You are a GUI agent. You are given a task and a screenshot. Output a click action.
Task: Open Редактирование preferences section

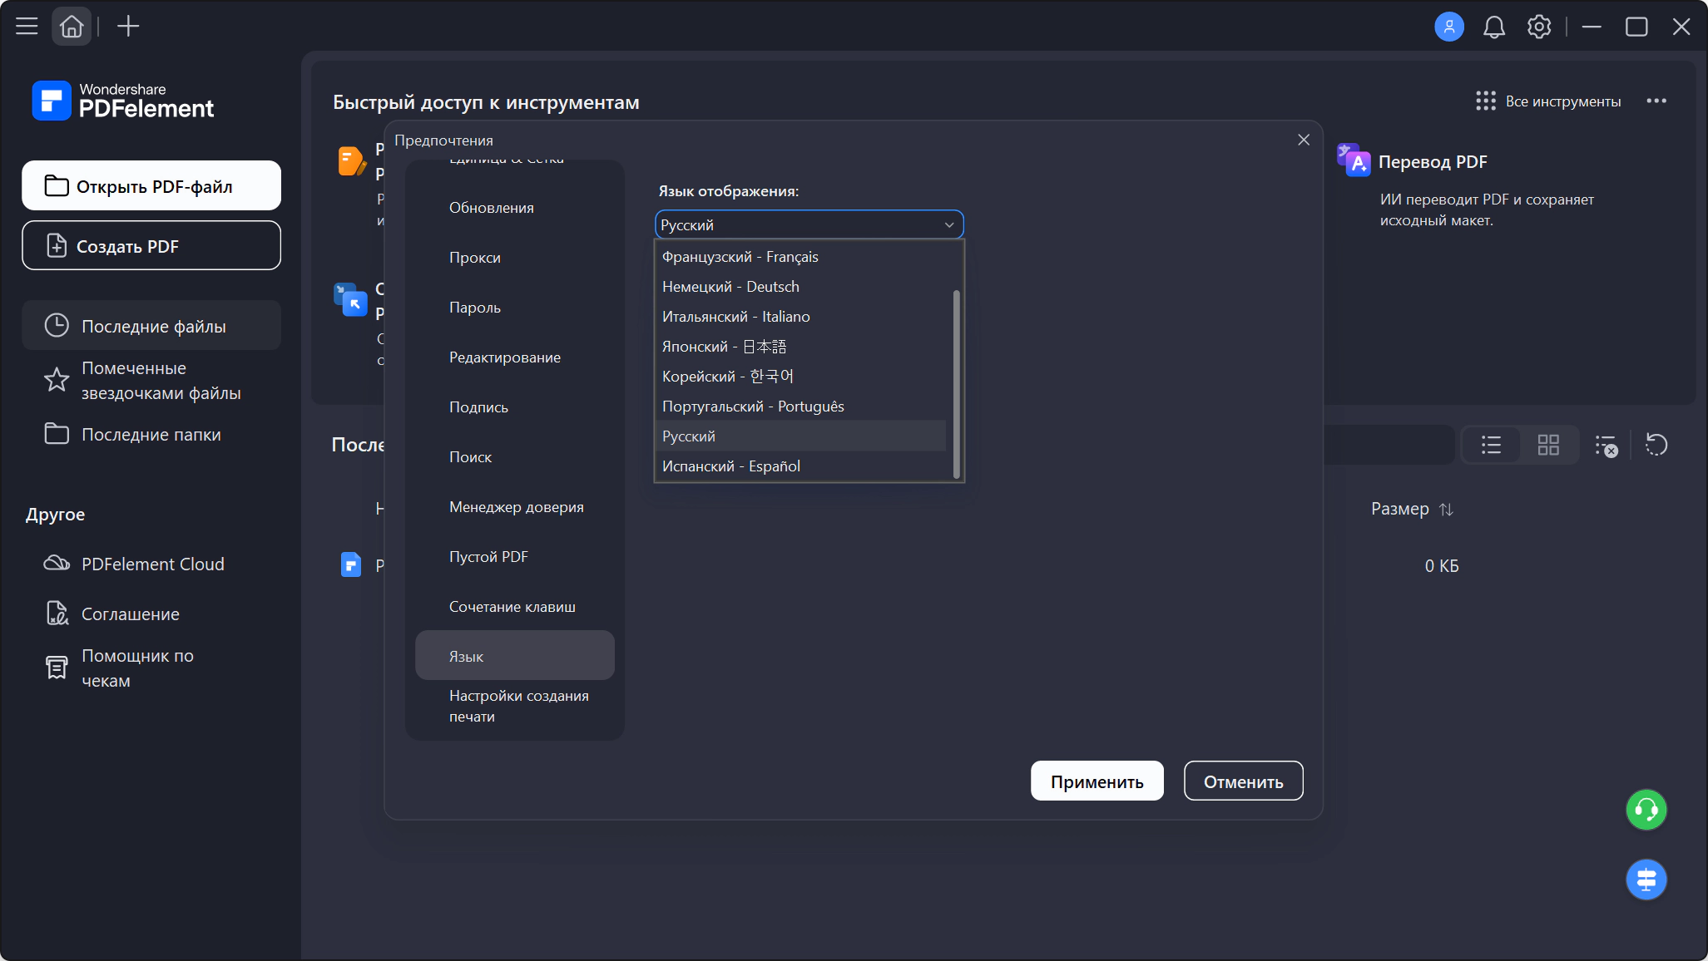[x=514, y=357]
